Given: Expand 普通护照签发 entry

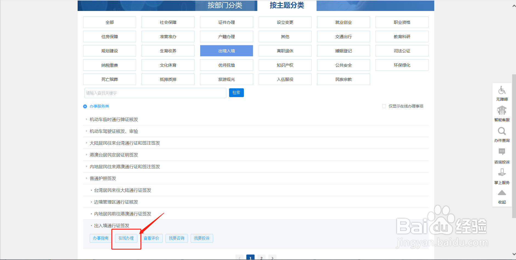Looking at the screenshot, I should pos(103,178).
